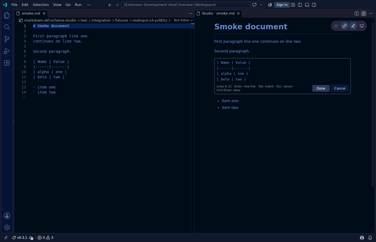This screenshot has height=242, width=376.
Task: Switch to the Studio · smoke.md tab
Action: tap(218, 13)
